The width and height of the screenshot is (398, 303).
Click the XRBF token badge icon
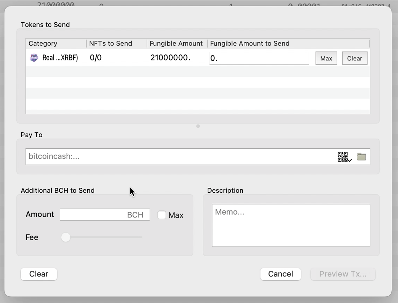pyautogui.click(x=34, y=58)
